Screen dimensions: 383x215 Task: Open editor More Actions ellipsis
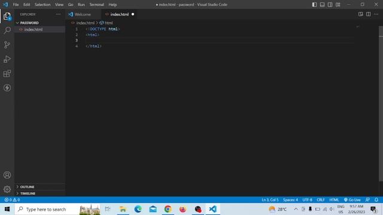(376, 14)
